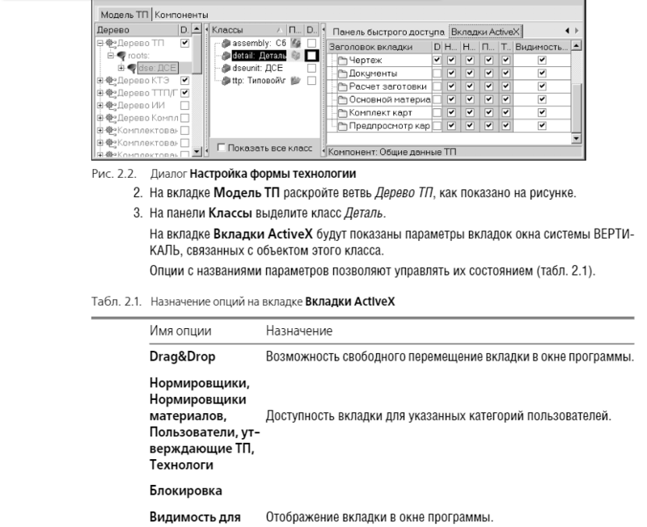647x527 pixels.
Task: Click the П-column picture in assembly row
Action: (x=295, y=43)
